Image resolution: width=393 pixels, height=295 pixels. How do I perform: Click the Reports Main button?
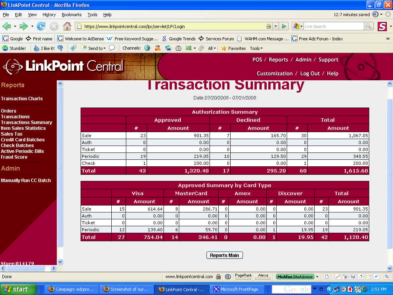pyautogui.click(x=225, y=255)
